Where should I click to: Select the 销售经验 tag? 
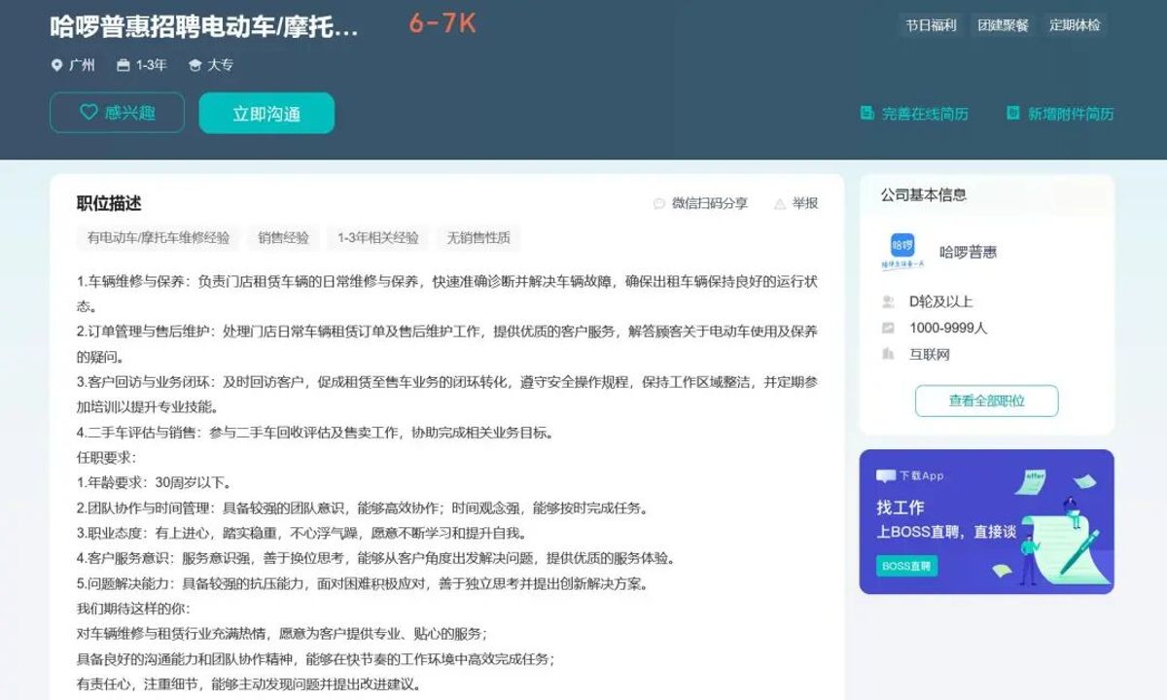[x=283, y=237]
